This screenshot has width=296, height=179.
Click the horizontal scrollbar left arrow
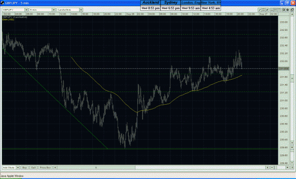pyautogui.click(x=55, y=168)
